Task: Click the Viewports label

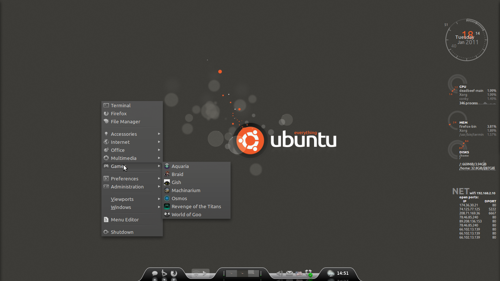Action: pos(122,199)
